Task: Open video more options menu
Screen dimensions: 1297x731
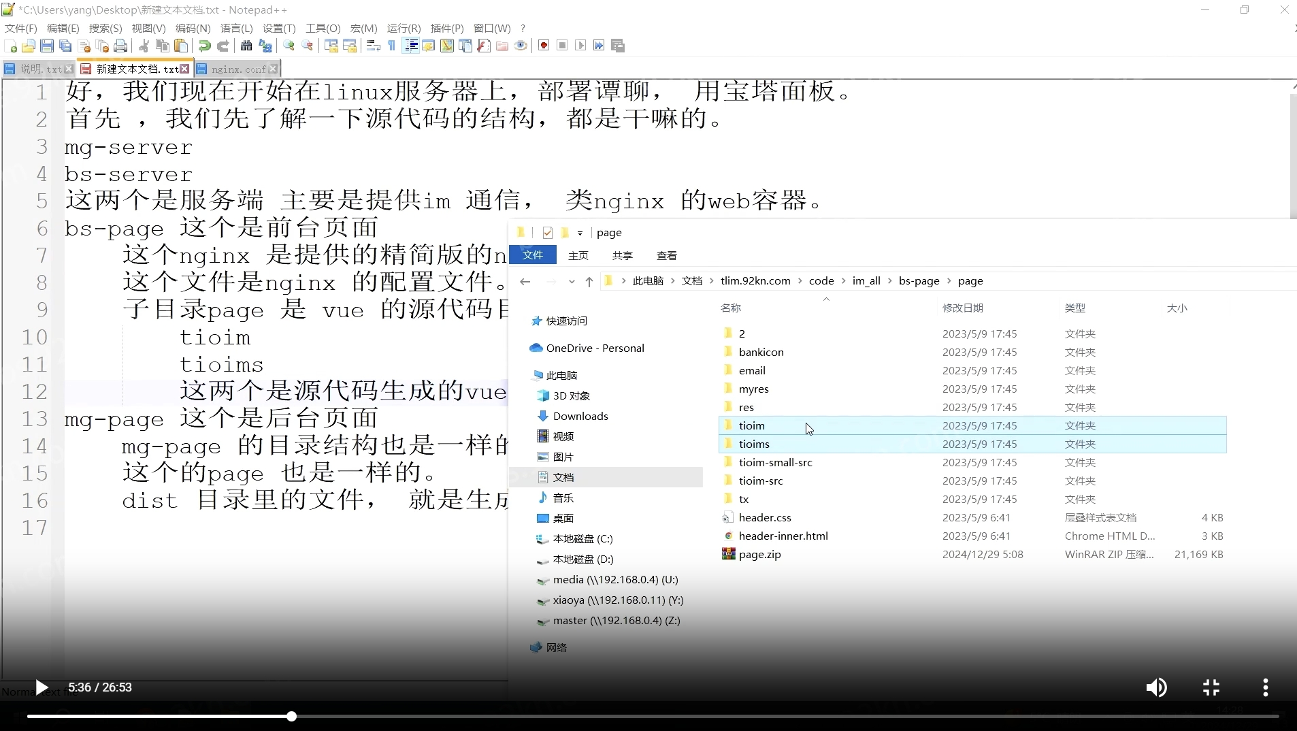Action: [x=1266, y=687]
